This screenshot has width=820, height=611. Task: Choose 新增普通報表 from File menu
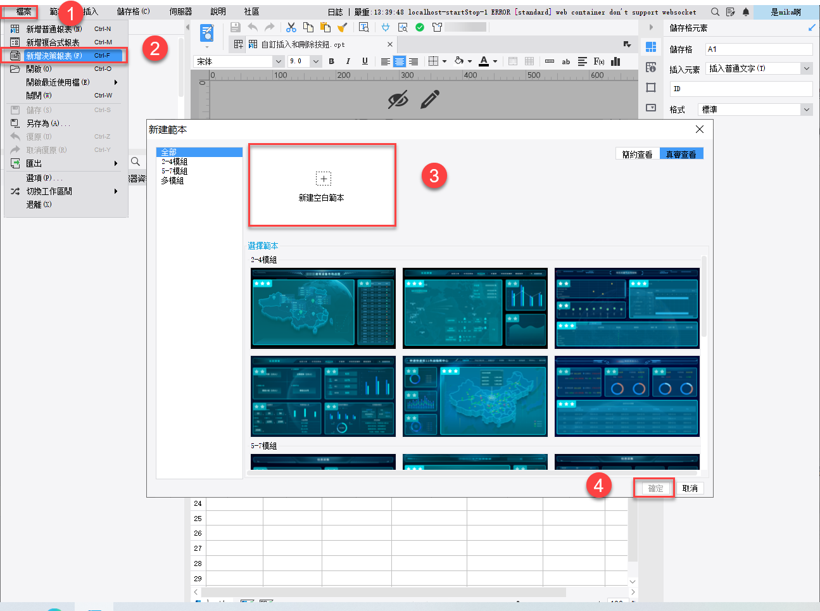(x=66, y=29)
